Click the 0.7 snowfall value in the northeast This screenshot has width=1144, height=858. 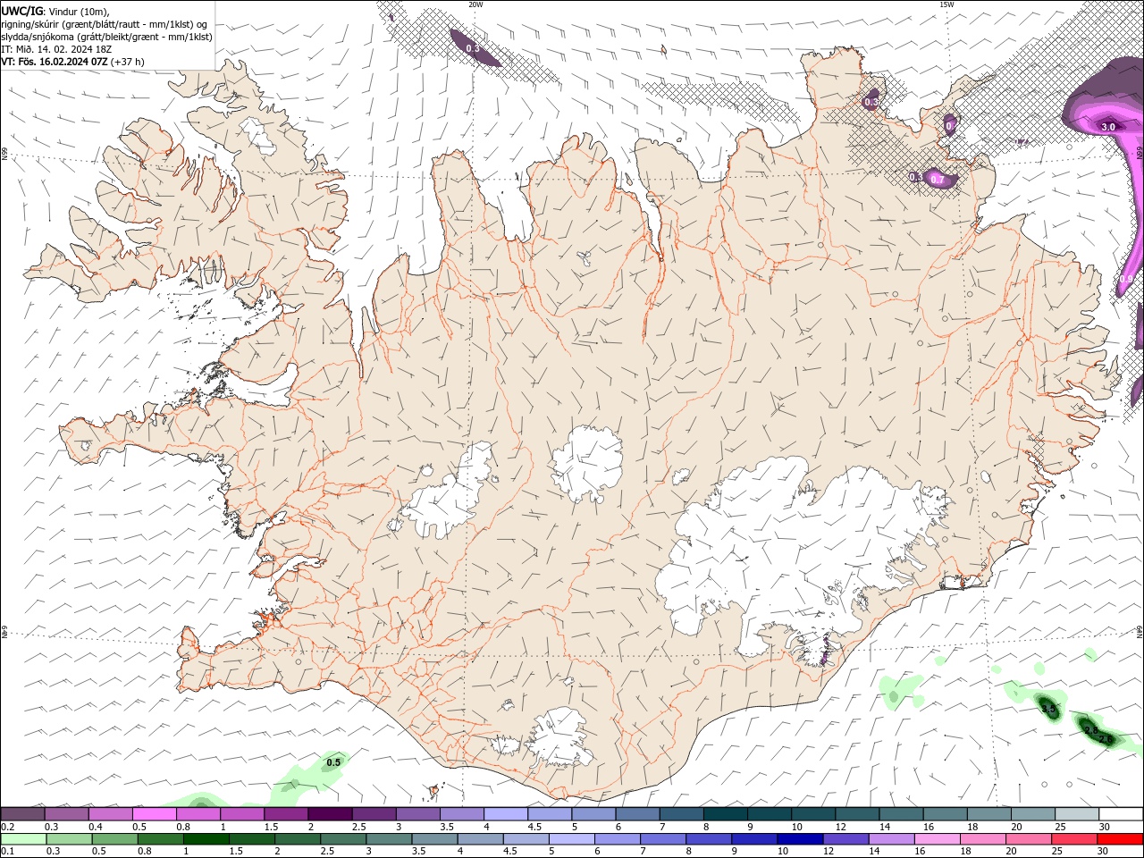point(938,180)
